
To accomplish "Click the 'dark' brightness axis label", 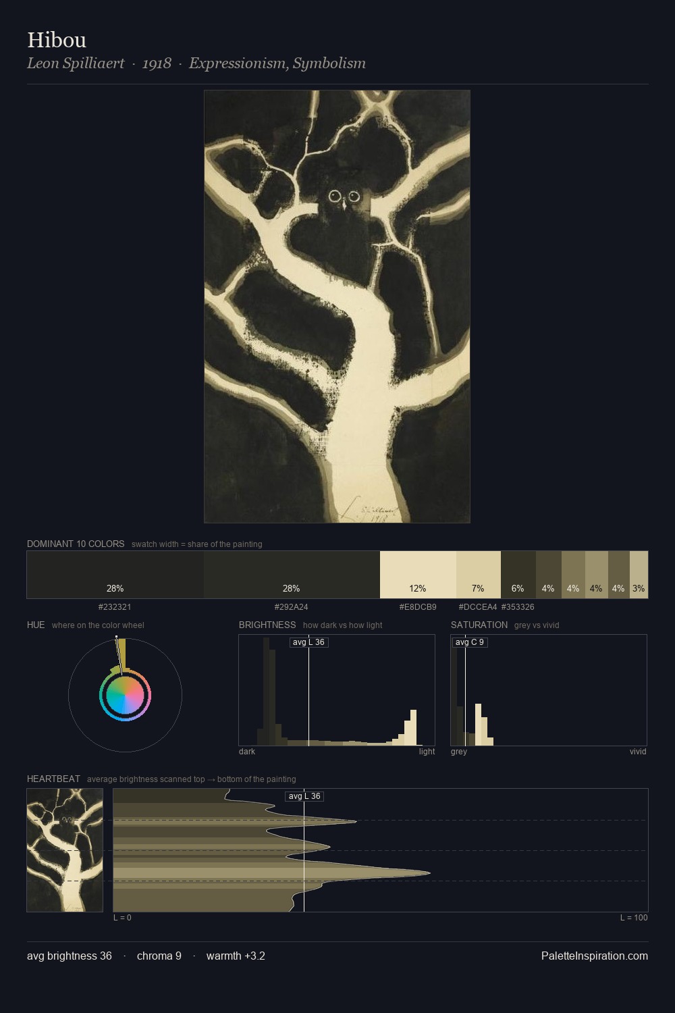I will click(x=247, y=752).
